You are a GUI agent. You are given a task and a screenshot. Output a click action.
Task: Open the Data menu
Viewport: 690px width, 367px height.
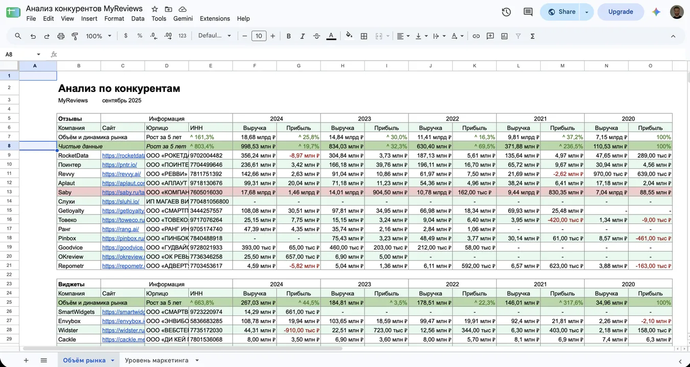click(138, 18)
